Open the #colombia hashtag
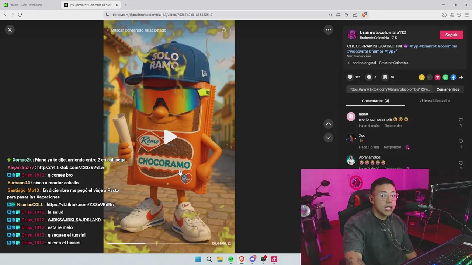Screen dimensions: 472x265 (447, 46)
